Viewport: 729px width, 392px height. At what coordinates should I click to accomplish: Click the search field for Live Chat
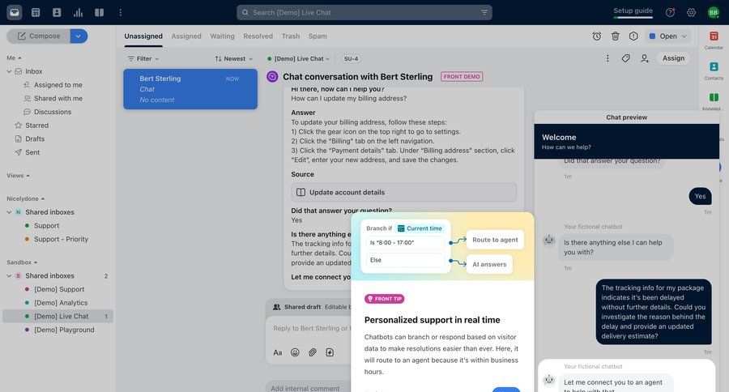[364, 13]
